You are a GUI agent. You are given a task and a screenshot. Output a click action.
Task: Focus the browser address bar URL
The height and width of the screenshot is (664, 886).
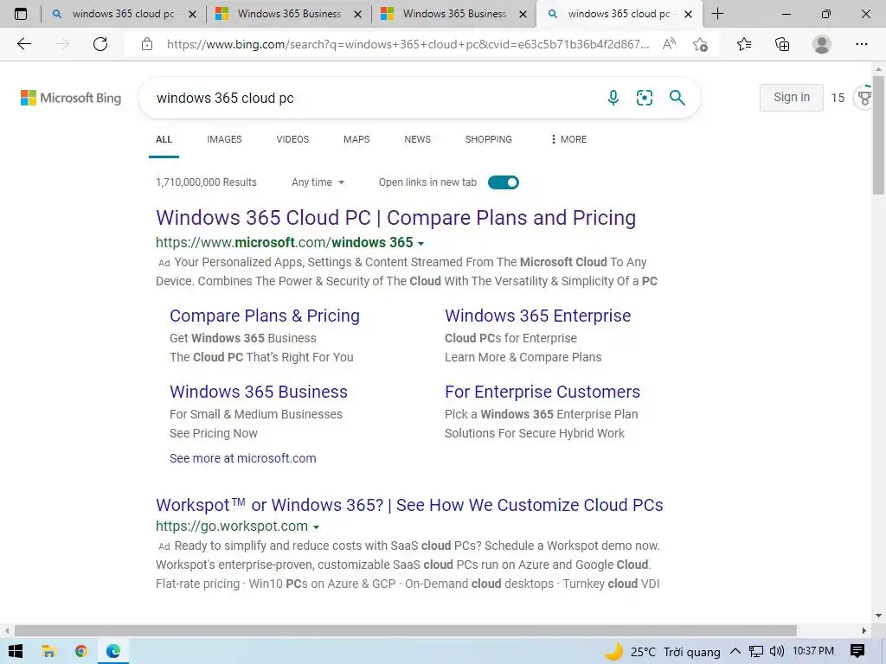408,44
